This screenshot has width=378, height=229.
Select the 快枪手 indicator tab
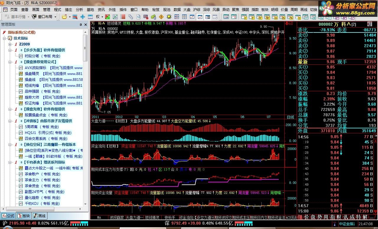[x=170, y=217]
